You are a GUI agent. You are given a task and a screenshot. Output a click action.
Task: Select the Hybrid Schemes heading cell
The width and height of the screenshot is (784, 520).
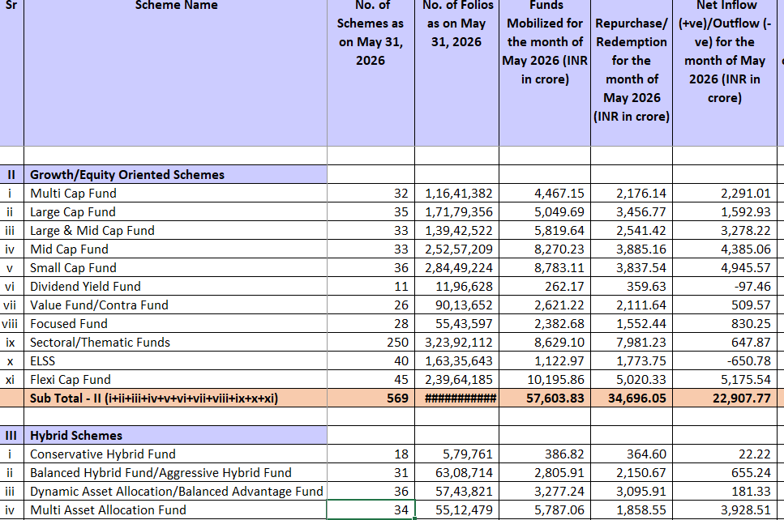tap(175, 436)
